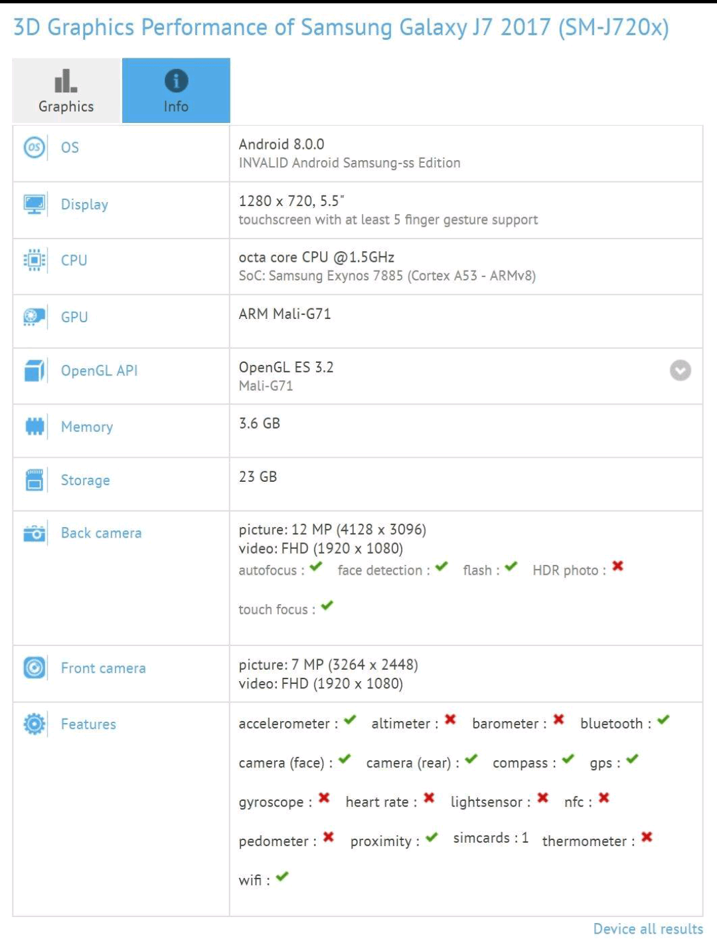Image resolution: width=717 pixels, height=947 pixels.
Task: Click the accelerometer check mark
Action: pyautogui.click(x=350, y=720)
